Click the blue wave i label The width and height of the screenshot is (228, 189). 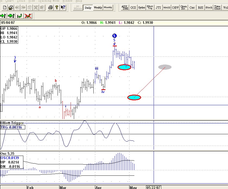[66, 106]
